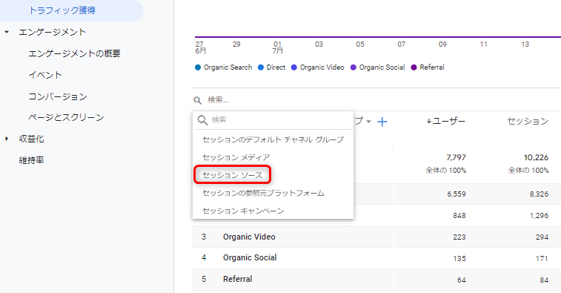Click Referral users value 64
Screen dimensions: 561x293
(x=462, y=280)
